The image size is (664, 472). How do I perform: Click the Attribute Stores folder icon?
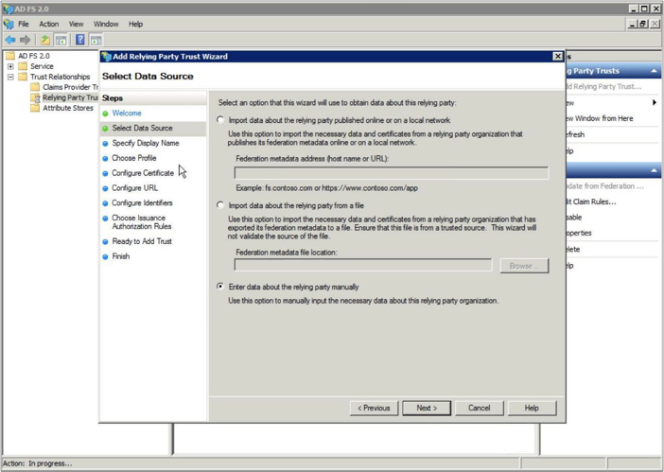[35, 108]
